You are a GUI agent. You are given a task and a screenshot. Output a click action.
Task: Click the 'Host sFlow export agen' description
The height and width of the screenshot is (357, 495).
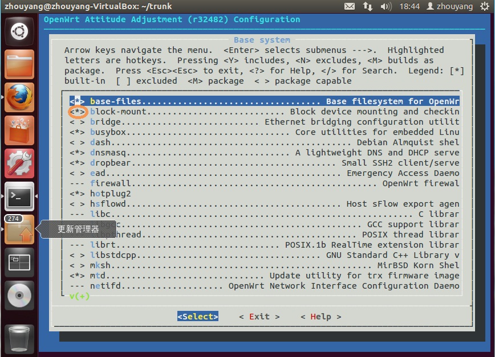(x=403, y=203)
